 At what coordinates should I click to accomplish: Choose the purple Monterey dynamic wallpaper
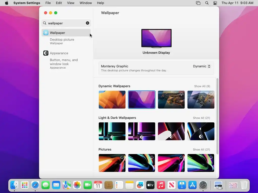[x=142, y=100]
